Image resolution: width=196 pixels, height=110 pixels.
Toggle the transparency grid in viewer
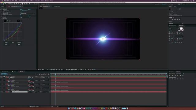tap(70, 69)
